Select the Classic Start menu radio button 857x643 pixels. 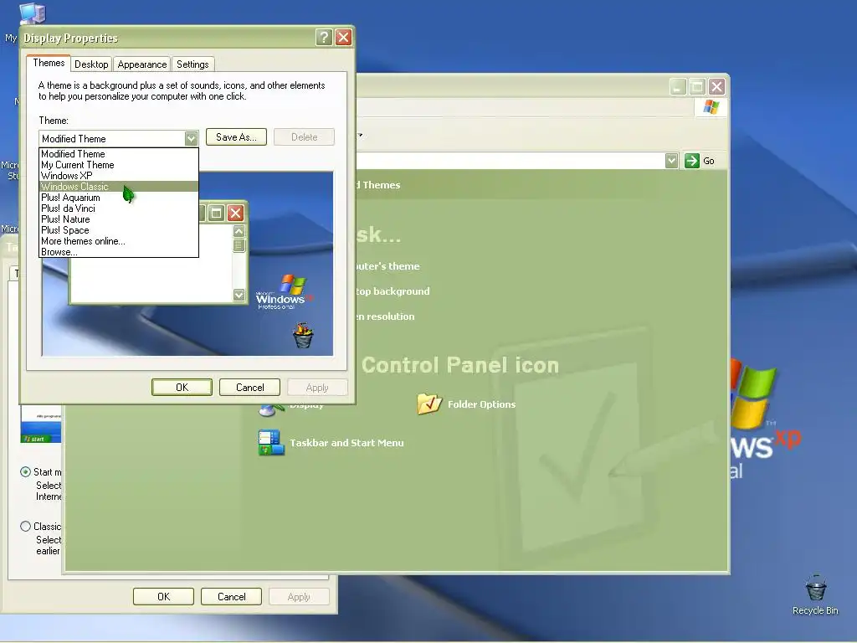25,527
